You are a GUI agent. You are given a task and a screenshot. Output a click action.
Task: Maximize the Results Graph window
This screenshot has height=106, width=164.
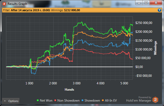146,3
